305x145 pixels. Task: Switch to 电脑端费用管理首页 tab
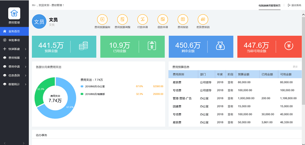[x=270, y=6]
